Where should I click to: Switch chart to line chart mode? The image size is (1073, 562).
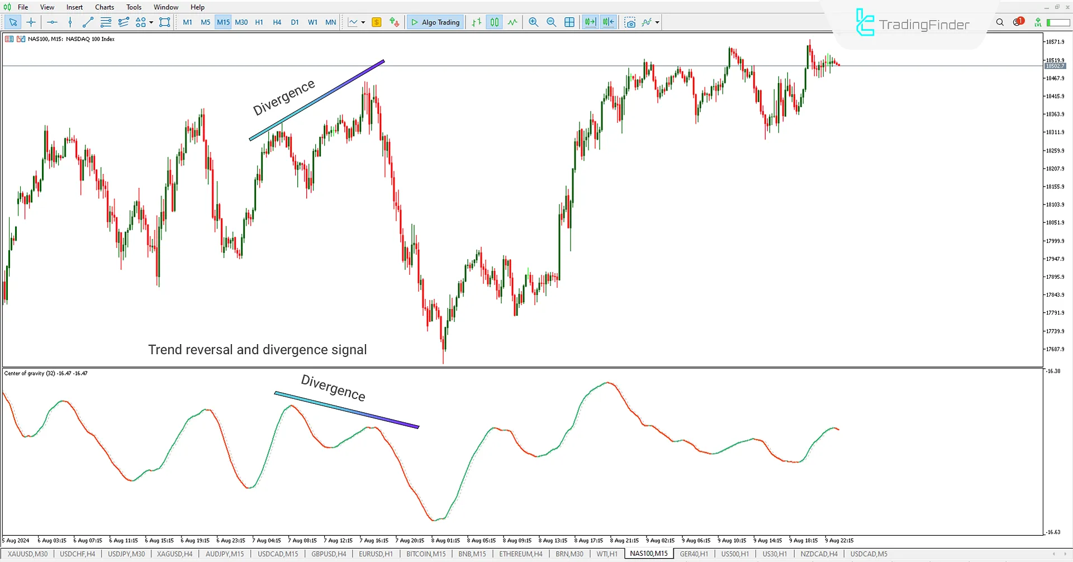coord(512,22)
